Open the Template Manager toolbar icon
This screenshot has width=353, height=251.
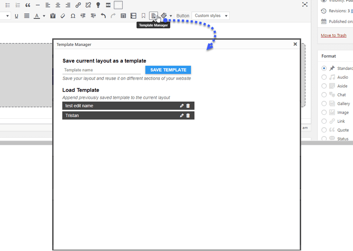(153, 16)
